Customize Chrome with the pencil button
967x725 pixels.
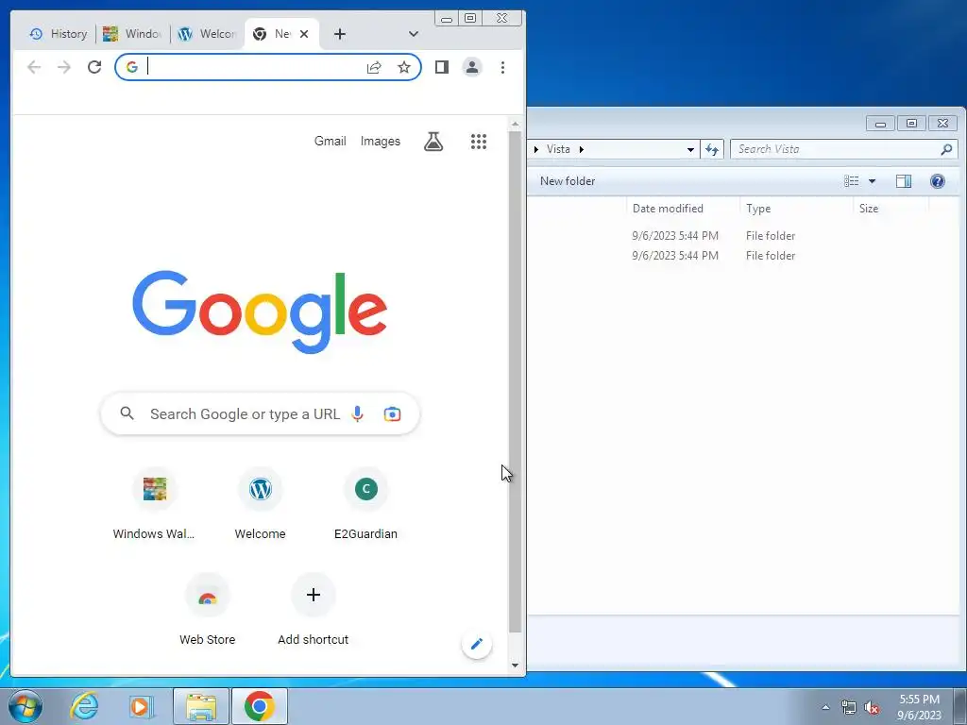tap(477, 644)
